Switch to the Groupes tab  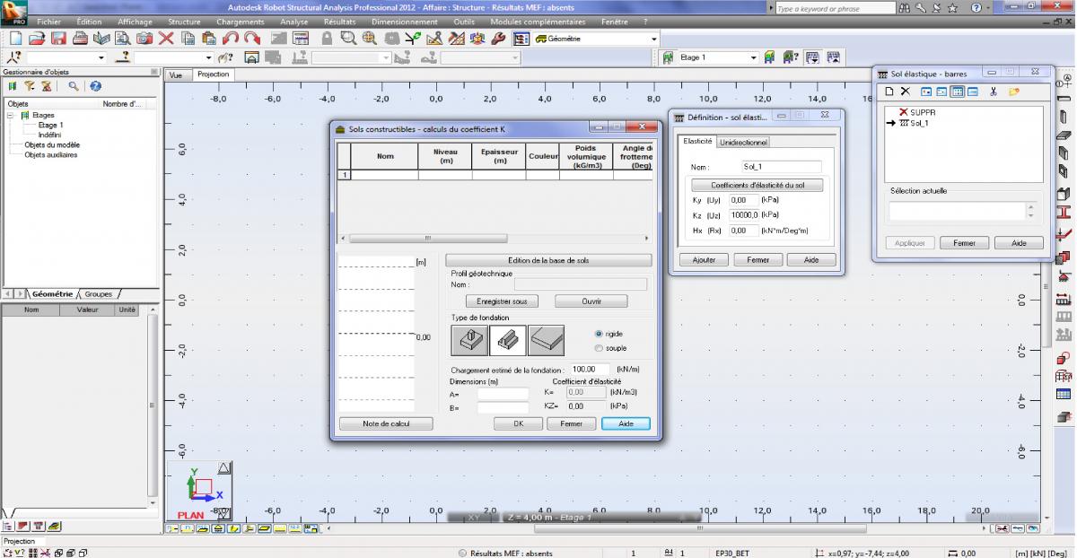click(x=99, y=293)
